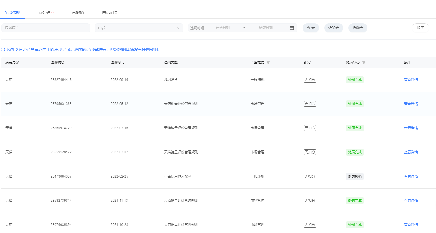
Task: Select the 近90天 quick filter
Action: pyautogui.click(x=358, y=28)
